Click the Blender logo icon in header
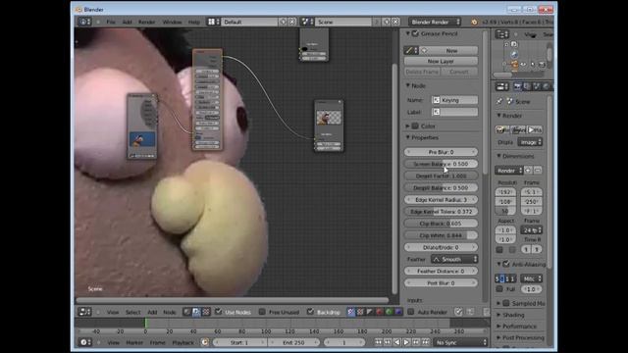628x353 pixels. [475, 22]
